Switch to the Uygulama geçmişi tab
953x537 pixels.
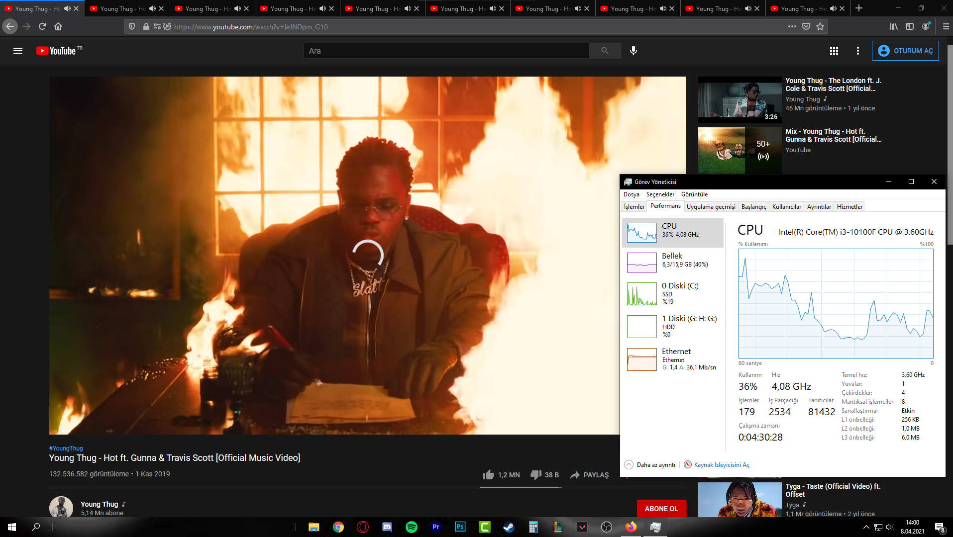(x=711, y=207)
